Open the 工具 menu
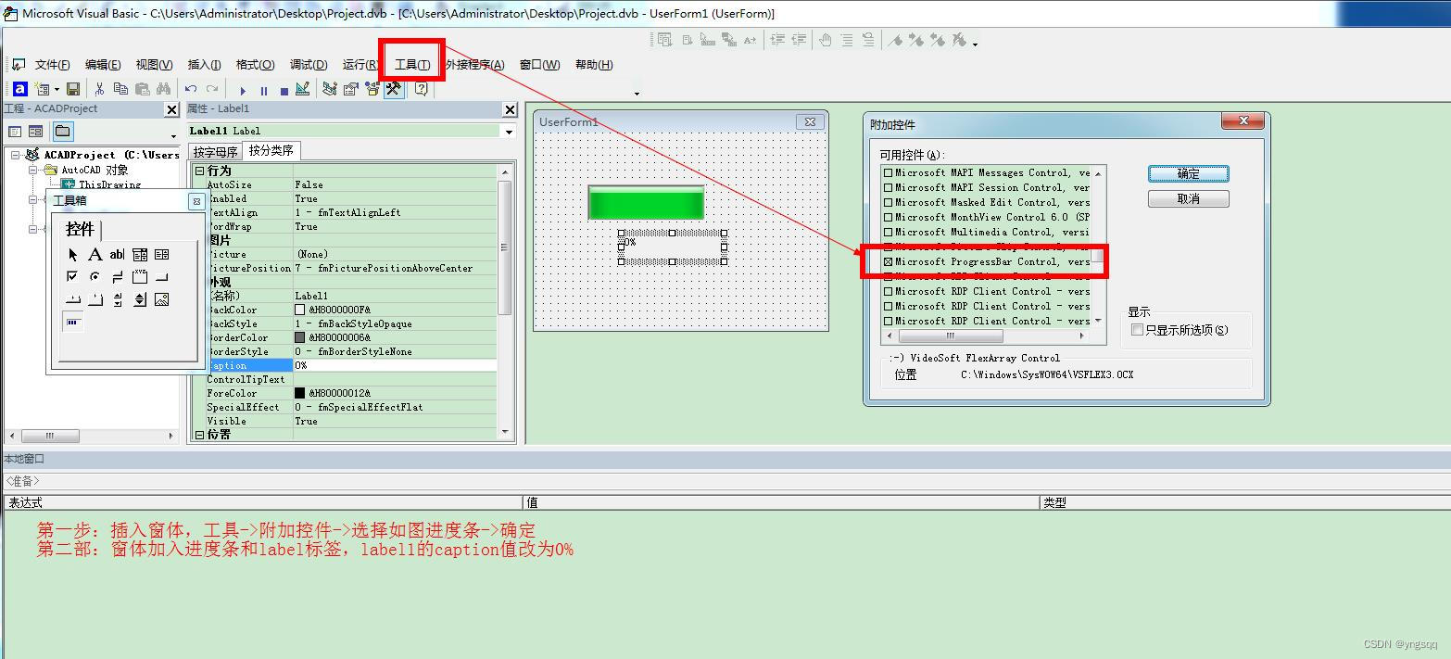1451x659 pixels. coord(410,64)
